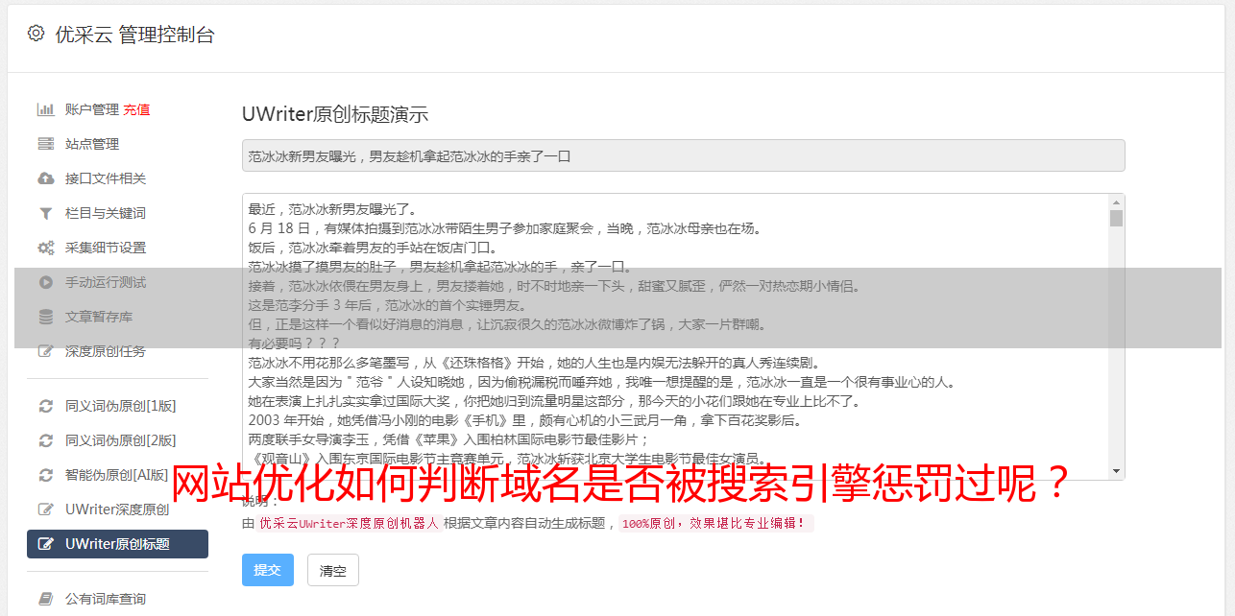Viewport: 1235px width, 616px height.
Task: Click the cloud upload icon for 接口文件相关
Action: [45, 178]
